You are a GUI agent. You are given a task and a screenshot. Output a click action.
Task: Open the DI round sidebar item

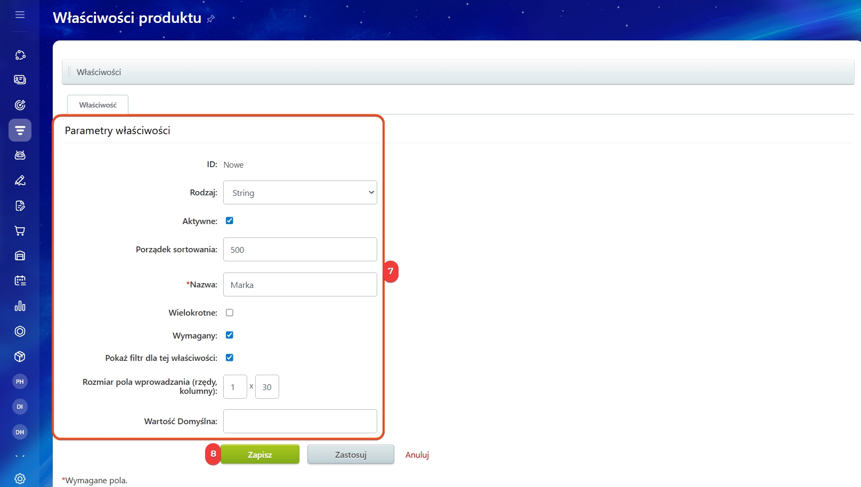[20, 407]
